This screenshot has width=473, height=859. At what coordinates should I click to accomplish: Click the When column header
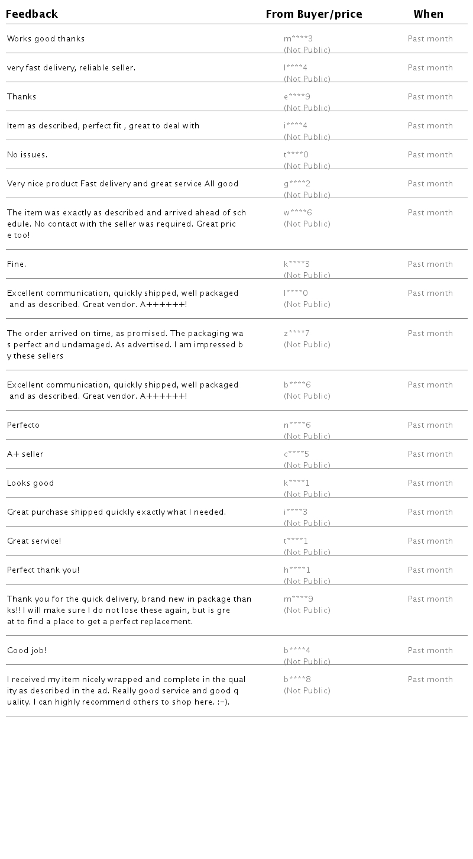point(428,14)
